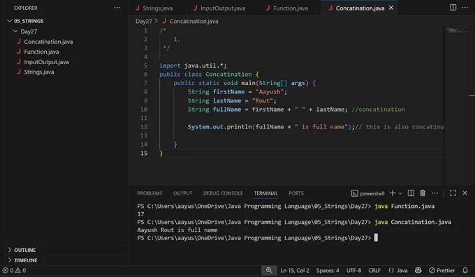Open terminal panel more actions
Screen dimensions: 475x277
[x=434, y=193]
